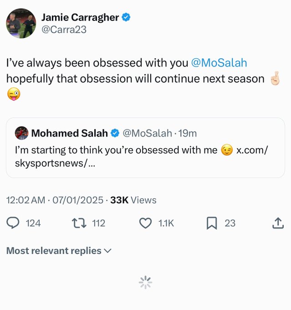The width and height of the screenshot is (291, 310).
Task: Bookmark this tweet
Action: [x=211, y=223]
